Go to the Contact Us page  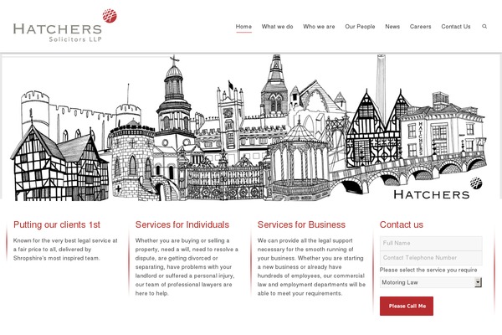pyautogui.click(x=456, y=27)
